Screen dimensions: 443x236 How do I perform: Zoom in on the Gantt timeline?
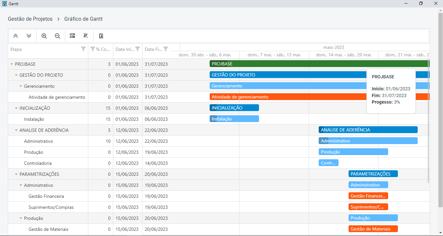coord(44,36)
